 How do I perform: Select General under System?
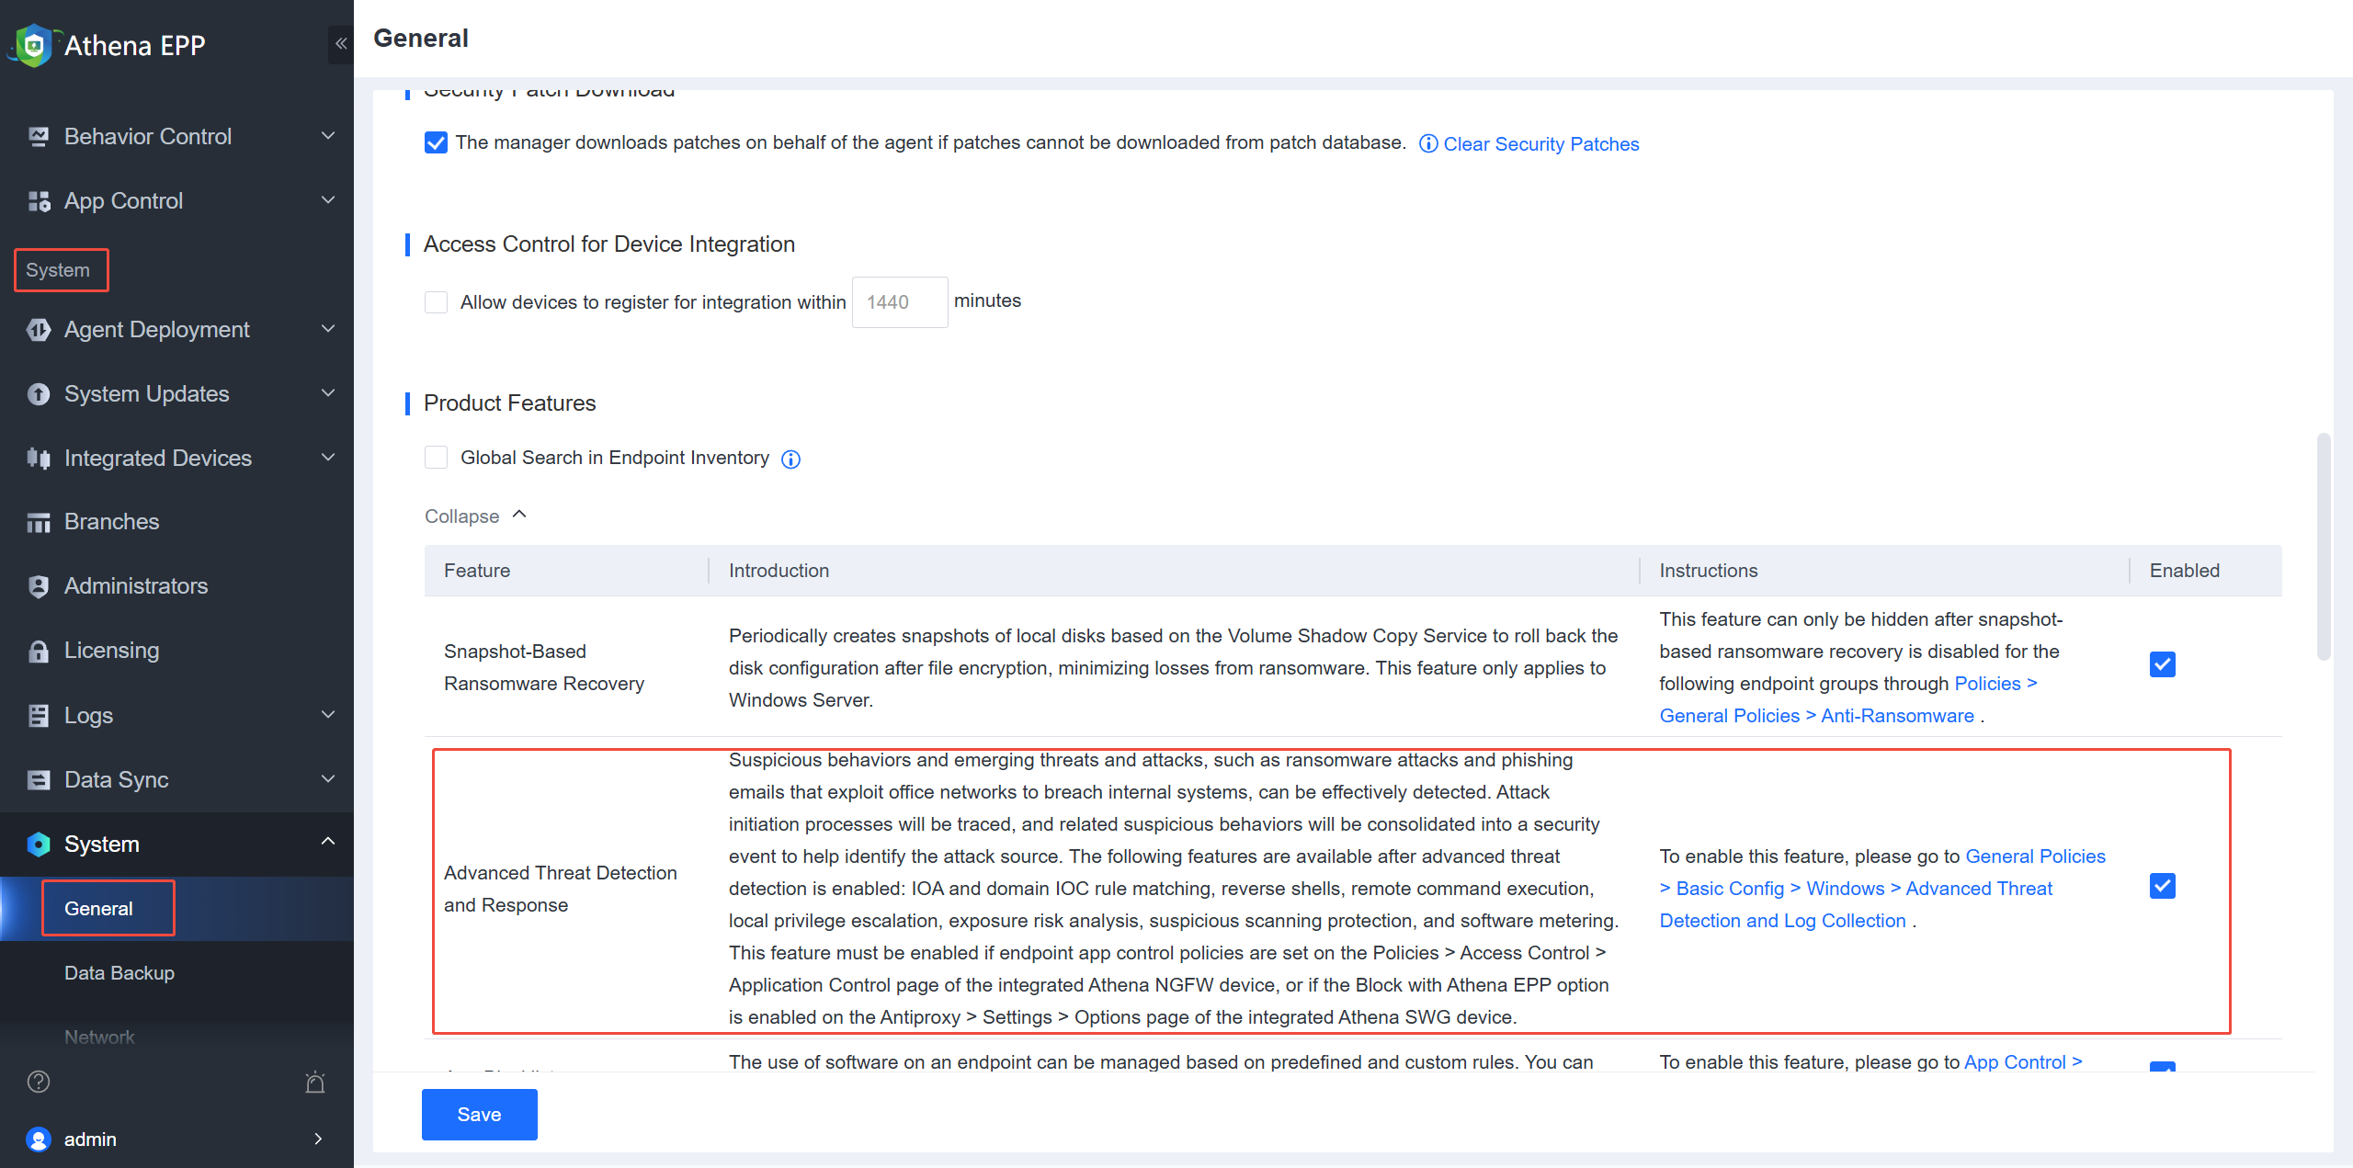tap(176, 909)
